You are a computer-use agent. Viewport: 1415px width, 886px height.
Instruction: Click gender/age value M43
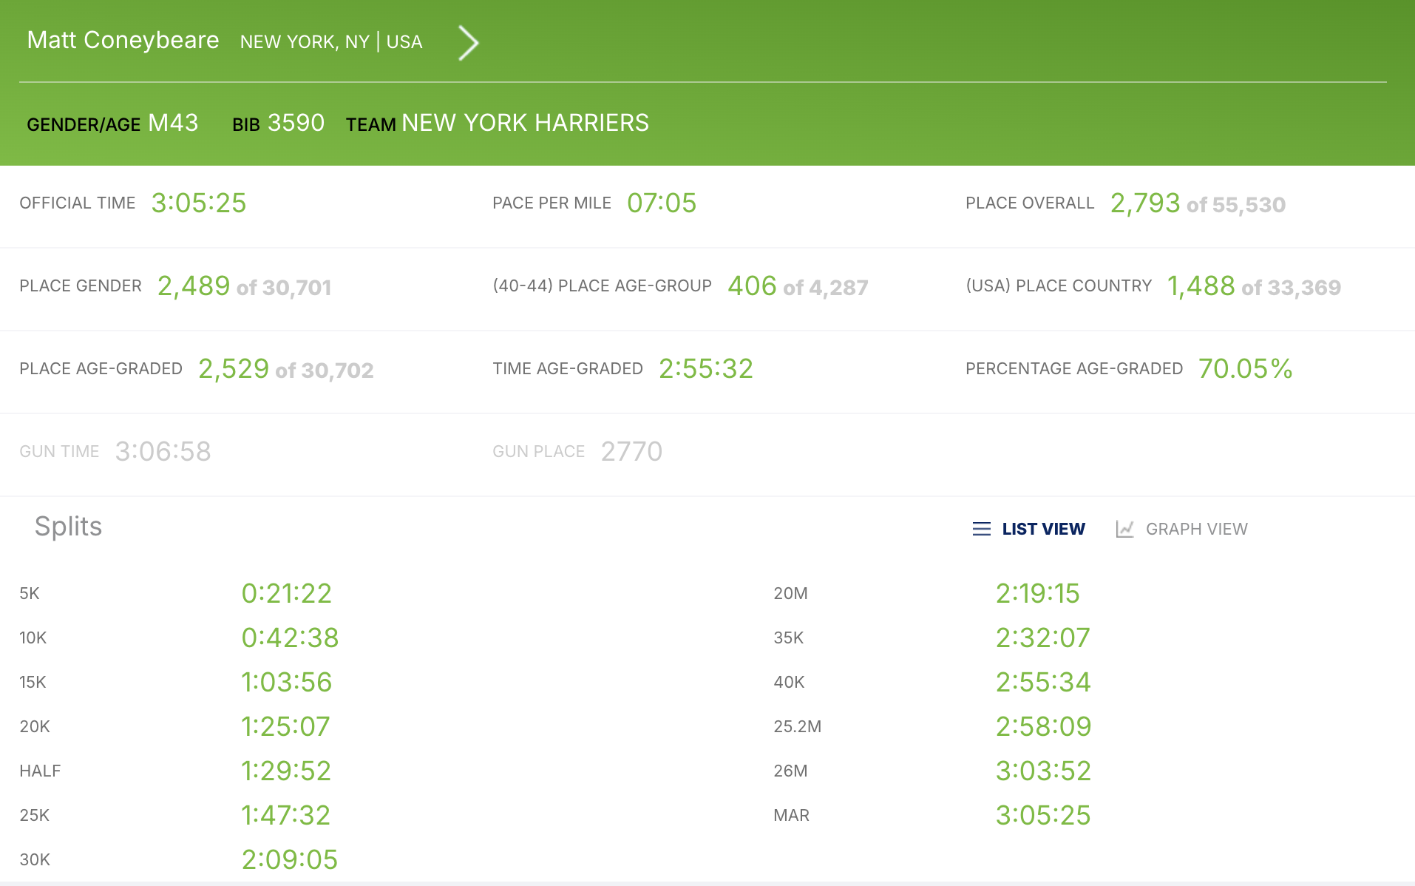[173, 123]
